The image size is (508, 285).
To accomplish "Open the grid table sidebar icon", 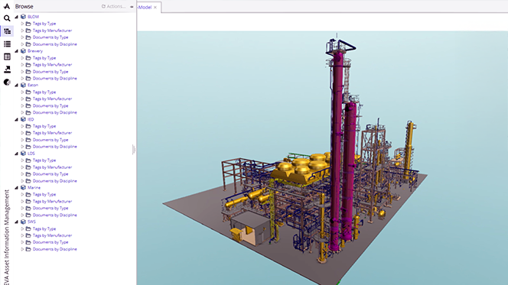I will (7, 57).
